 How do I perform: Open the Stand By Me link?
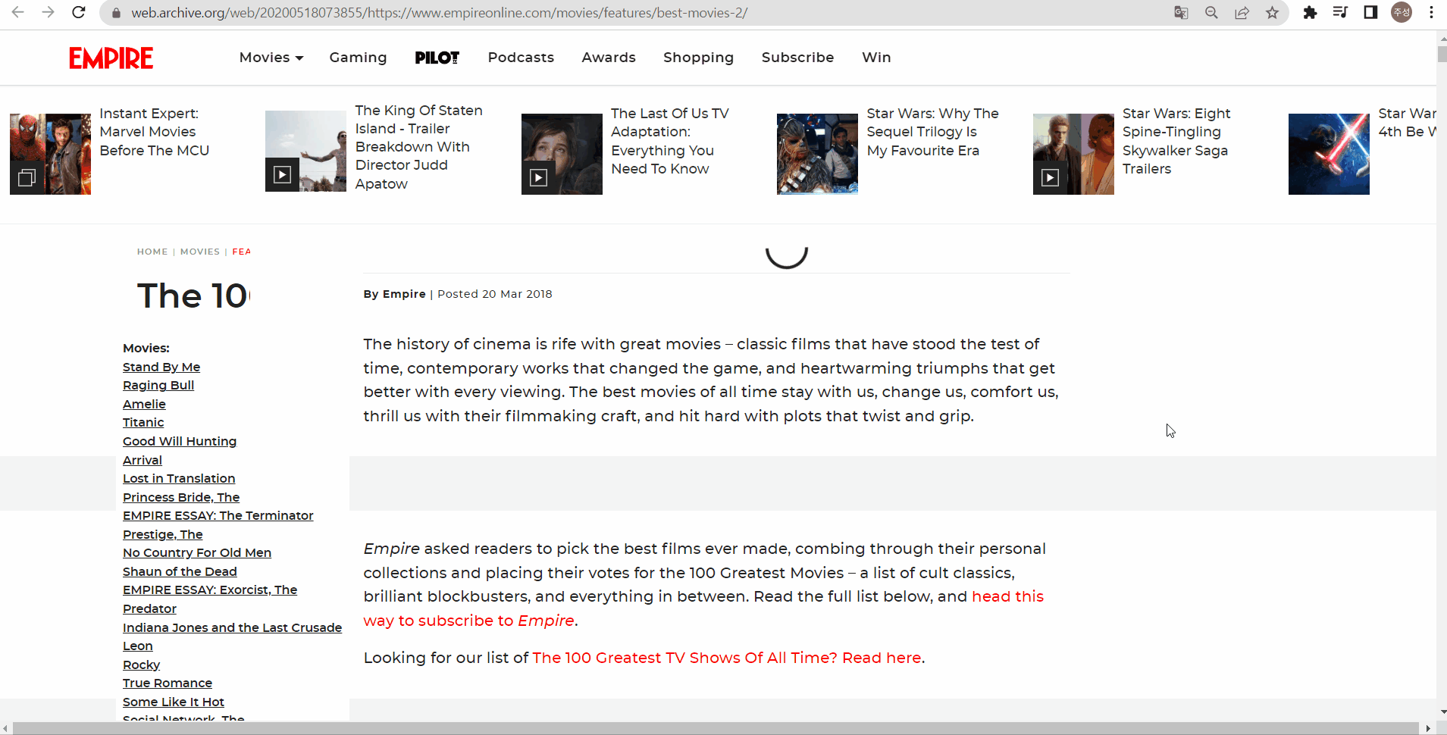pos(161,367)
